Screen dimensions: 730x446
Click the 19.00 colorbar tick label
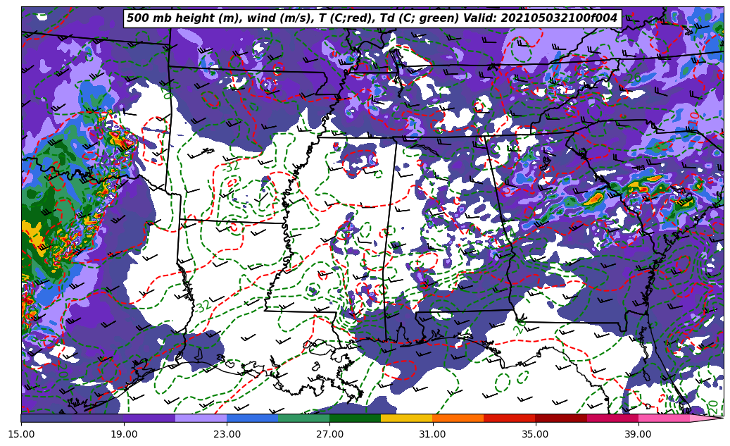[124, 434]
